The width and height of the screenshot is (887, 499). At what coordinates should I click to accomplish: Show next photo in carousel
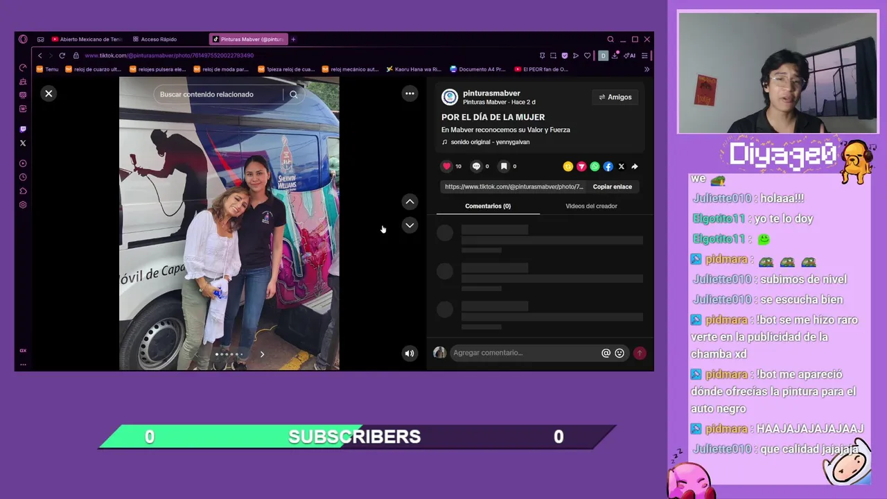[262, 354]
